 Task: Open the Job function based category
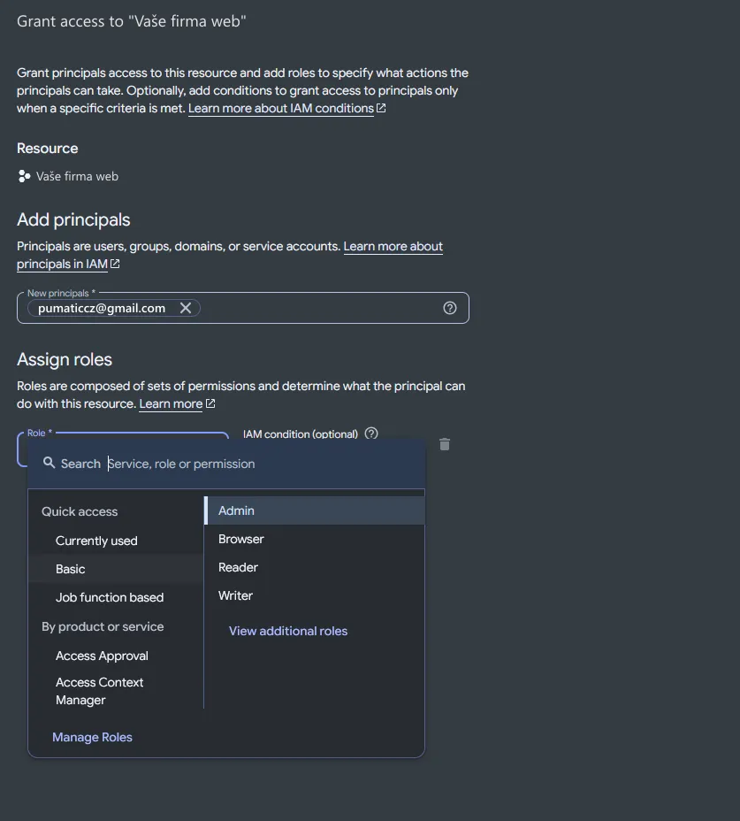(x=116, y=597)
